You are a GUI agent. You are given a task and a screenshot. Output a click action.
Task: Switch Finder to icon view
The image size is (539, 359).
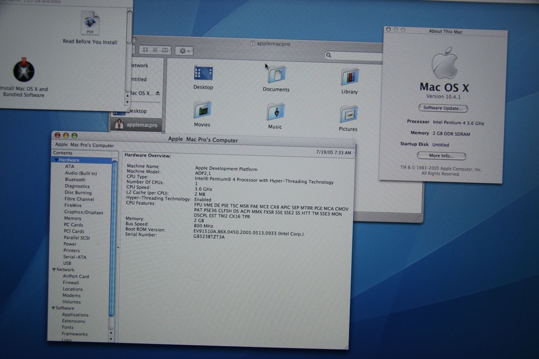click(x=145, y=50)
